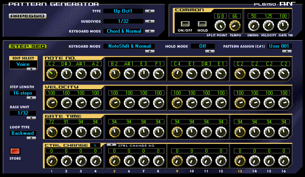Viewport: 305px width, 177px height.
Task: Click the step 6 Velocity knob
Action: coord(129,103)
